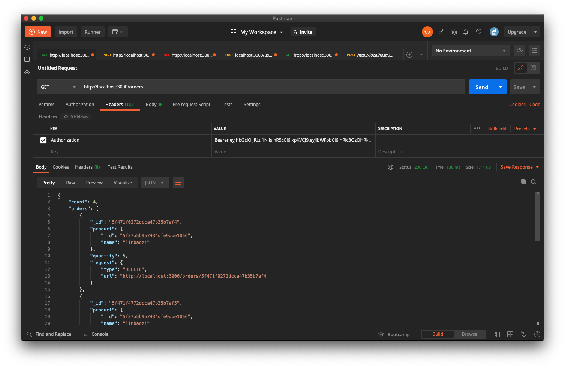The height and width of the screenshot is (368, 565).
Task: Click the request URL input field
Action: 272,87
